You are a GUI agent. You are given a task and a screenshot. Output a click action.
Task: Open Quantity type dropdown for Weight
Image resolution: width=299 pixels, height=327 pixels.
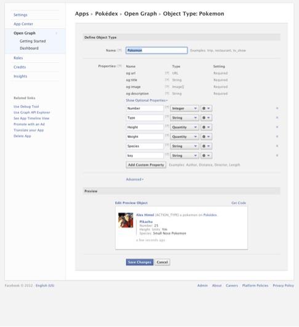pyautogui.click(x=185, y=137)
